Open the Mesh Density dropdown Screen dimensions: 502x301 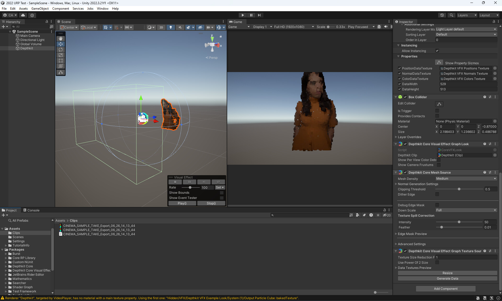click(466, 179)
